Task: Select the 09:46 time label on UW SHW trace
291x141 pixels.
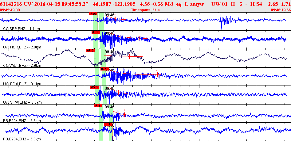Action: 109,89
